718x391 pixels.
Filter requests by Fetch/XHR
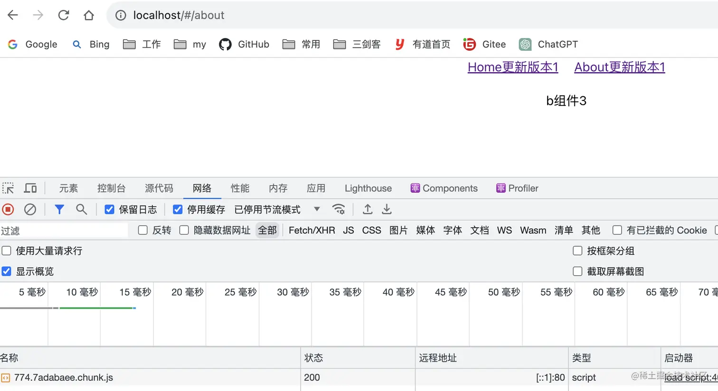(x=312, y=230)
